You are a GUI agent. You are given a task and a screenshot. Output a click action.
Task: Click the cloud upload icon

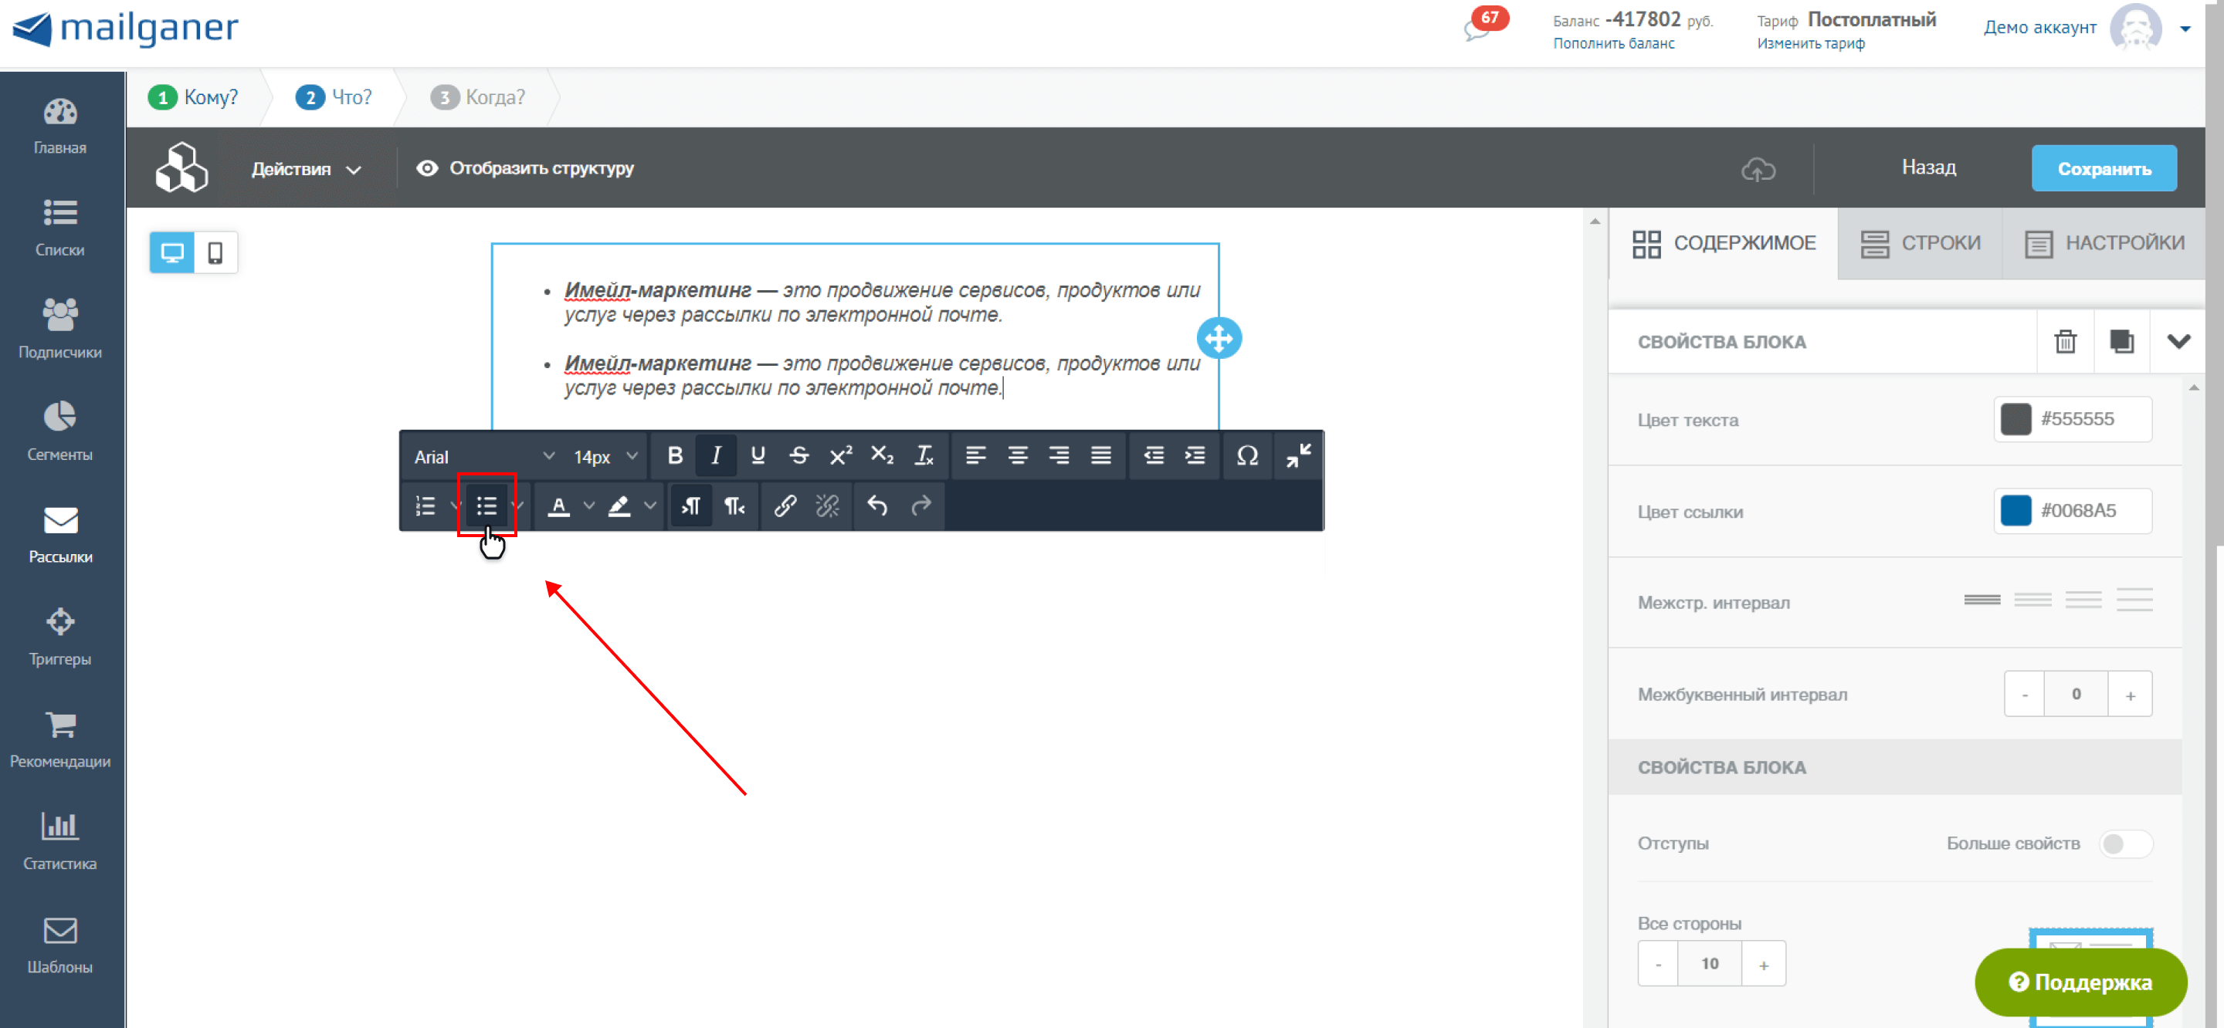[1758, 169]
